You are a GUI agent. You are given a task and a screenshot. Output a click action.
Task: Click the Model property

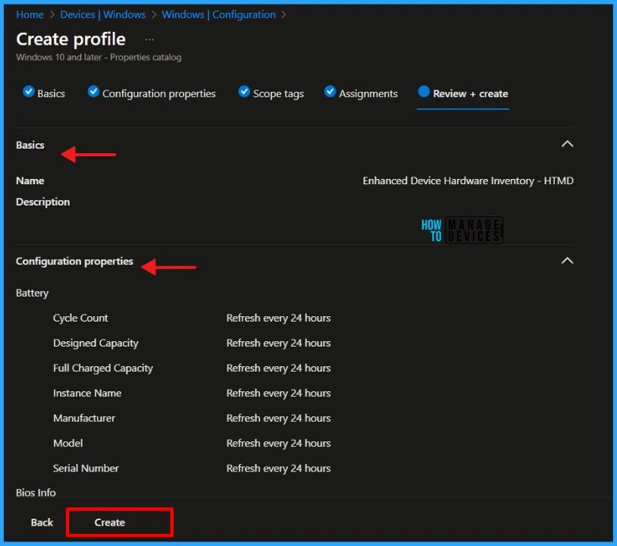[x=67, y=444]
